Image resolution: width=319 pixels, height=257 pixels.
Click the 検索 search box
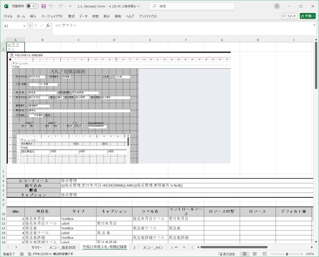coord(192,6)
